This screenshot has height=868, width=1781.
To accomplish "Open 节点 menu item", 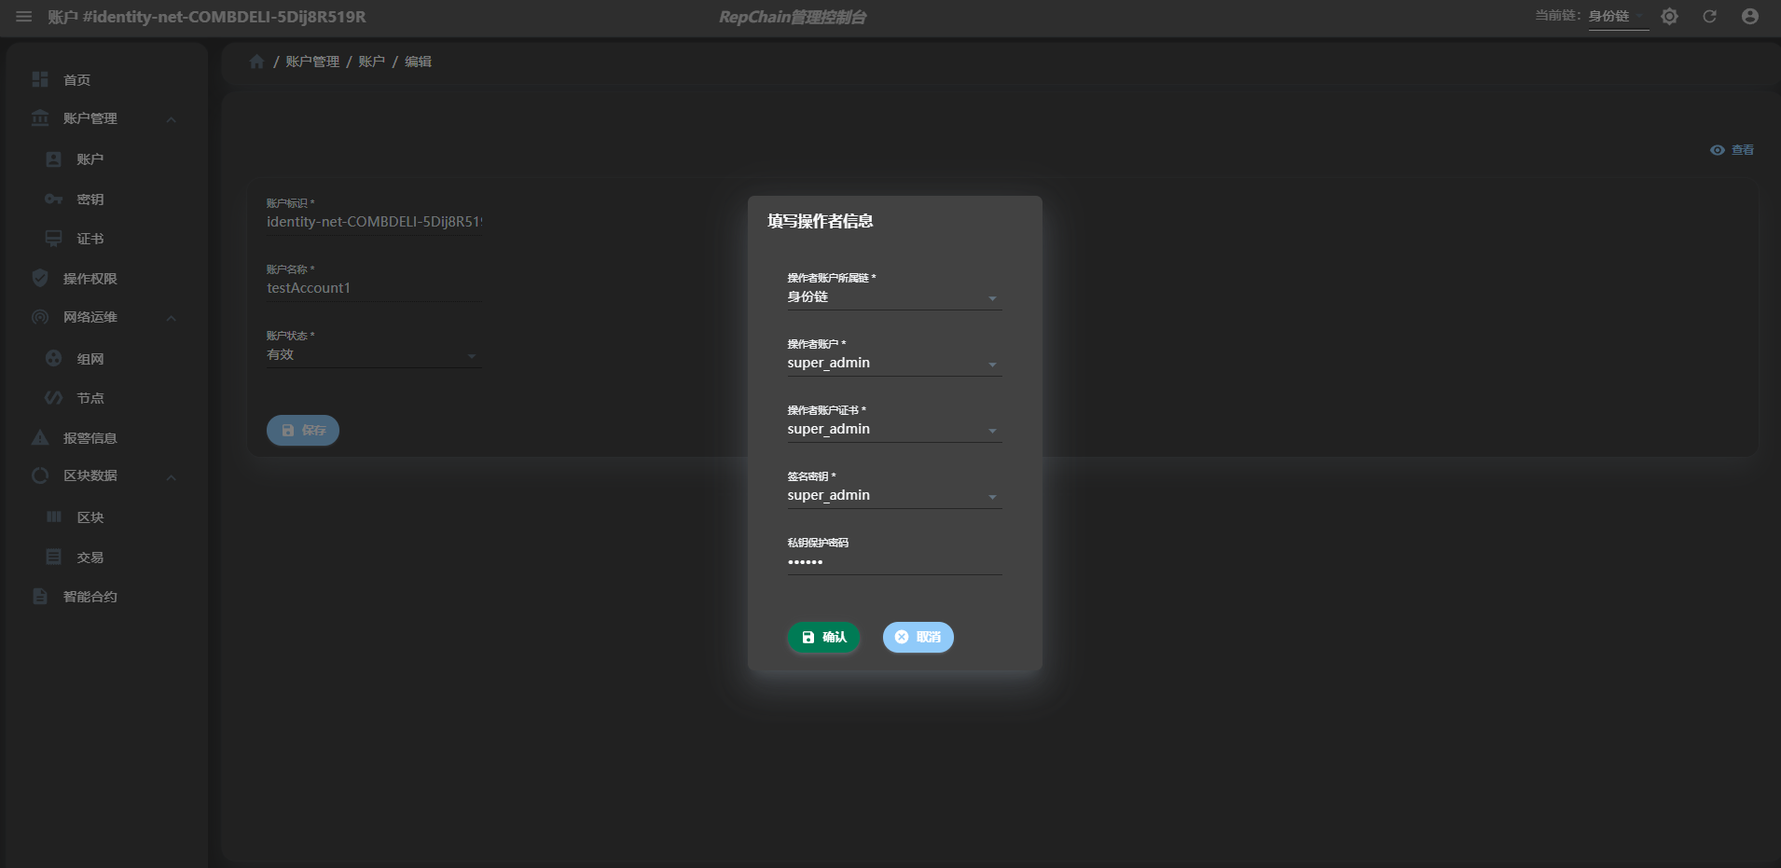I will coord(106,398).
